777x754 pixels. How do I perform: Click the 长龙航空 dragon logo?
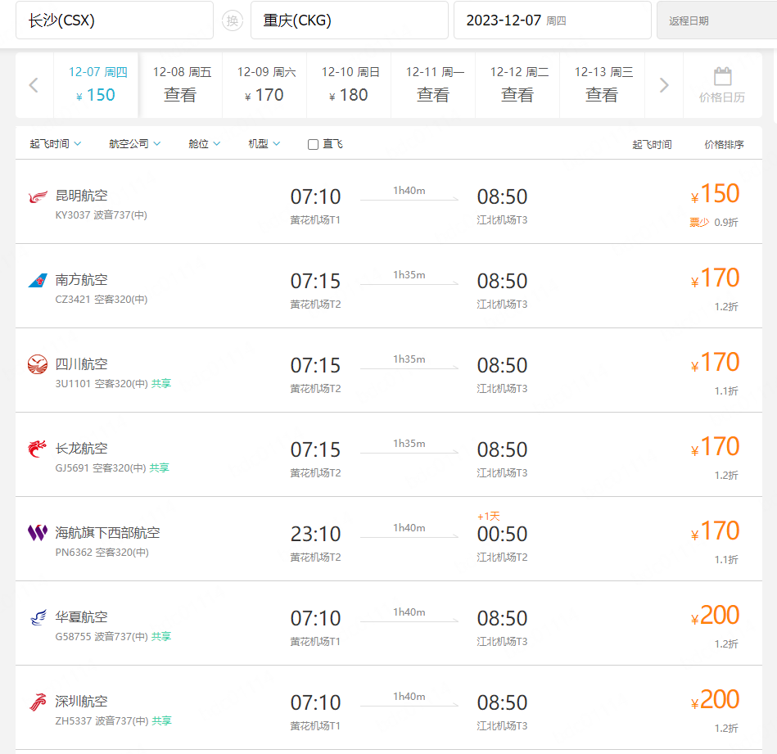(38, 449)
